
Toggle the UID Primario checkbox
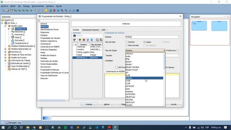[x=116, y=68]
